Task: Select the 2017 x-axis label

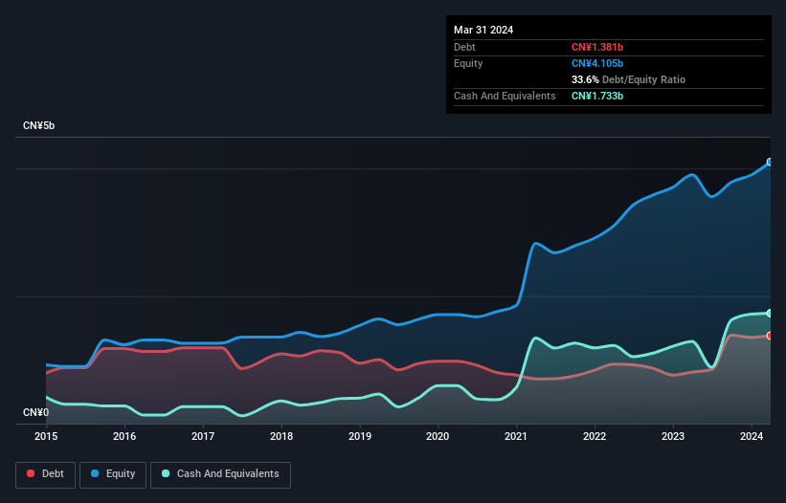Action: coord(203,436)
